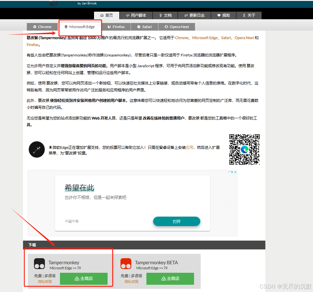Click the 应用 link in Edge notice
The image size is (313, 292).
click(189, 147)
